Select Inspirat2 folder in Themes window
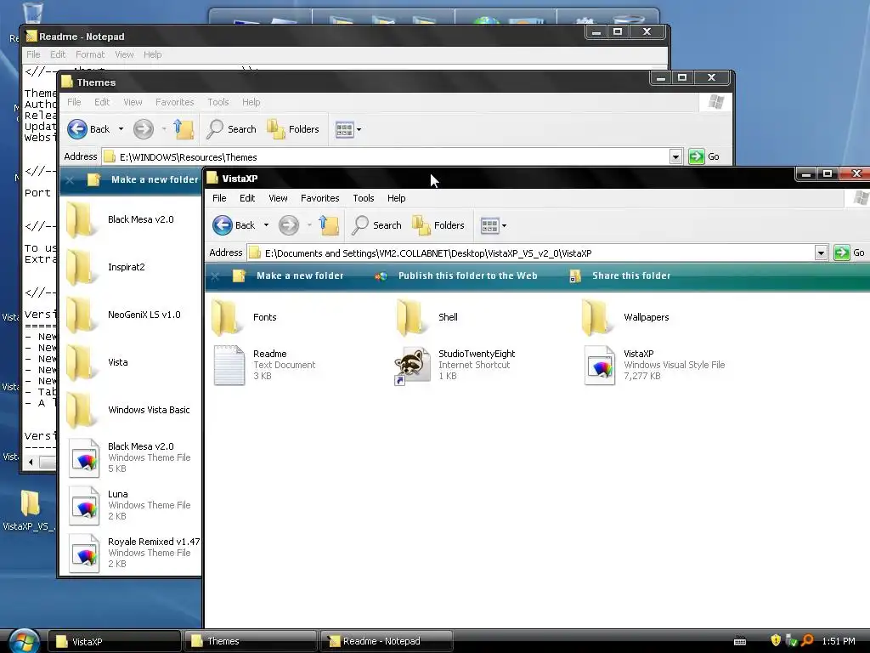The image size is (870, 653). (x=106, y=267)
